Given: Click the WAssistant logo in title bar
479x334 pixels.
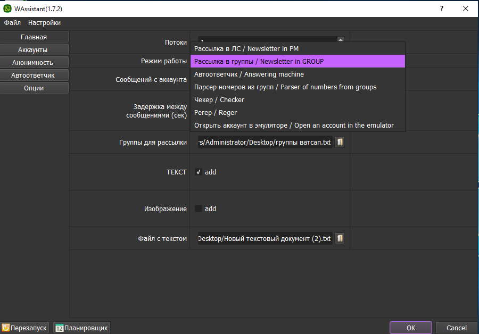Looking at the screenshot, I should click(x=7, y=9).
